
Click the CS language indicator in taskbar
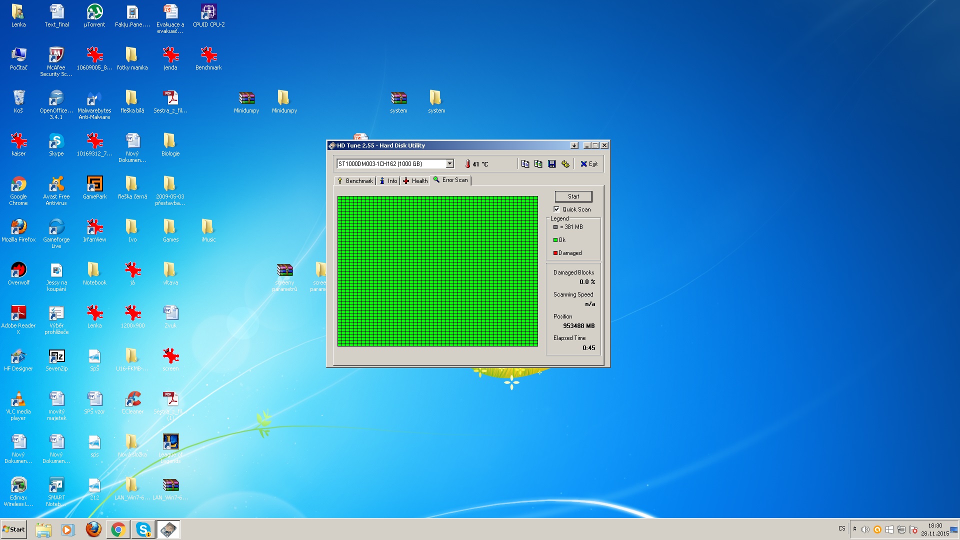tap(841, 528)
